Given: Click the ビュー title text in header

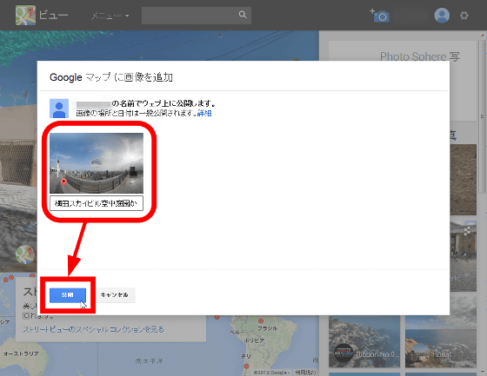Looking at the screenshot, I should [x=53, y=16].
